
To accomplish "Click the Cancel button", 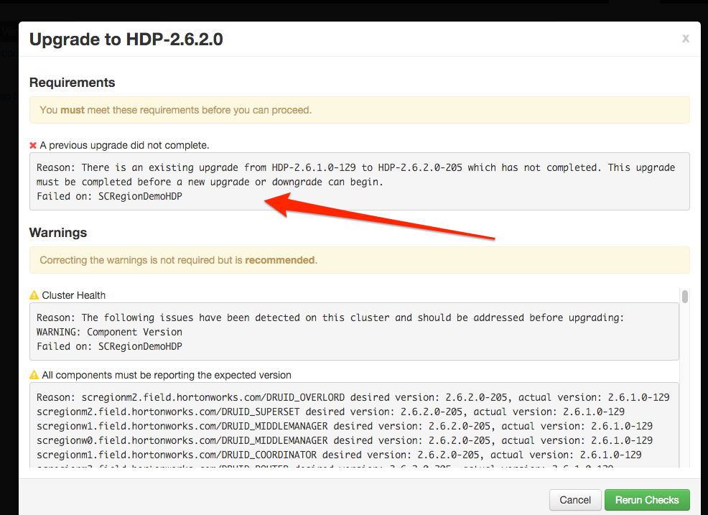I will coord(575,499).
